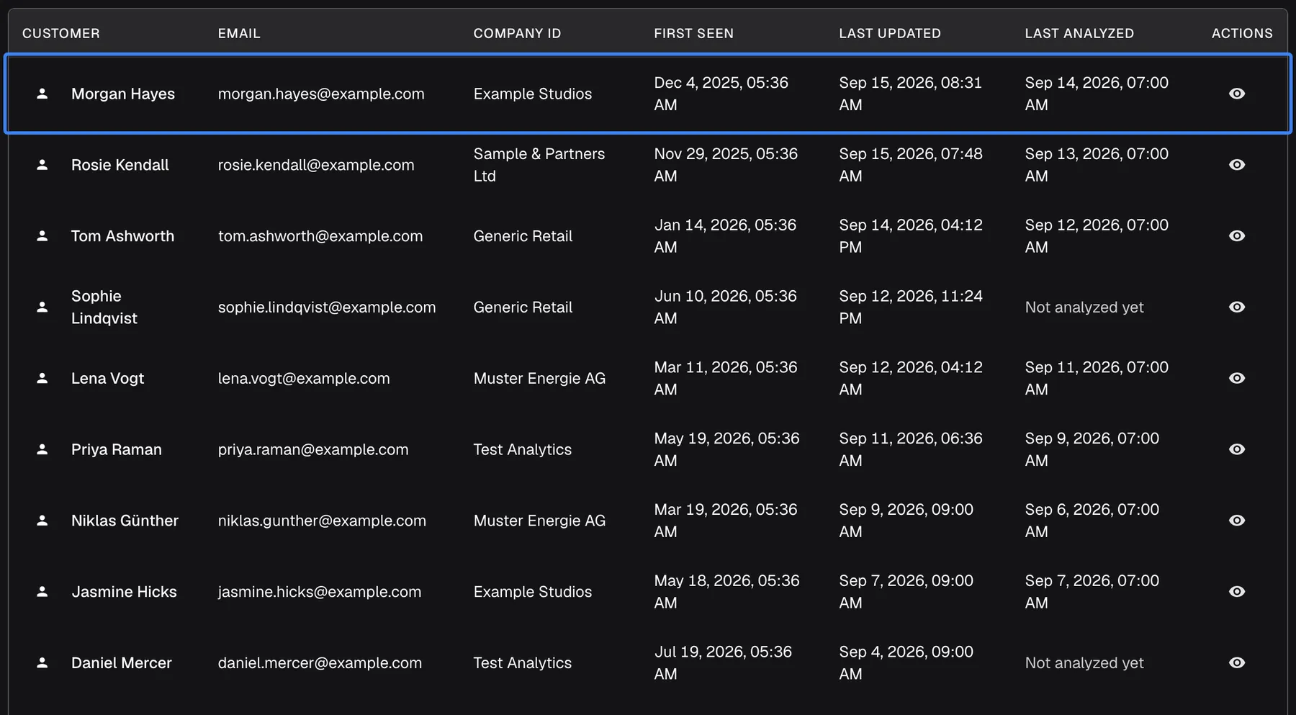Select last updated Sep 15, 2026, 08:31 AM
Viewport: 1296px width, 715px height.
[x=910, y=94]
